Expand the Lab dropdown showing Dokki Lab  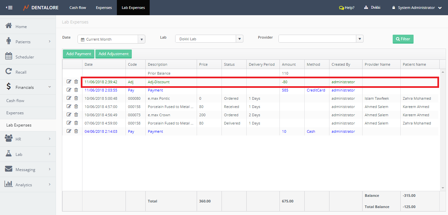point(239,39)
